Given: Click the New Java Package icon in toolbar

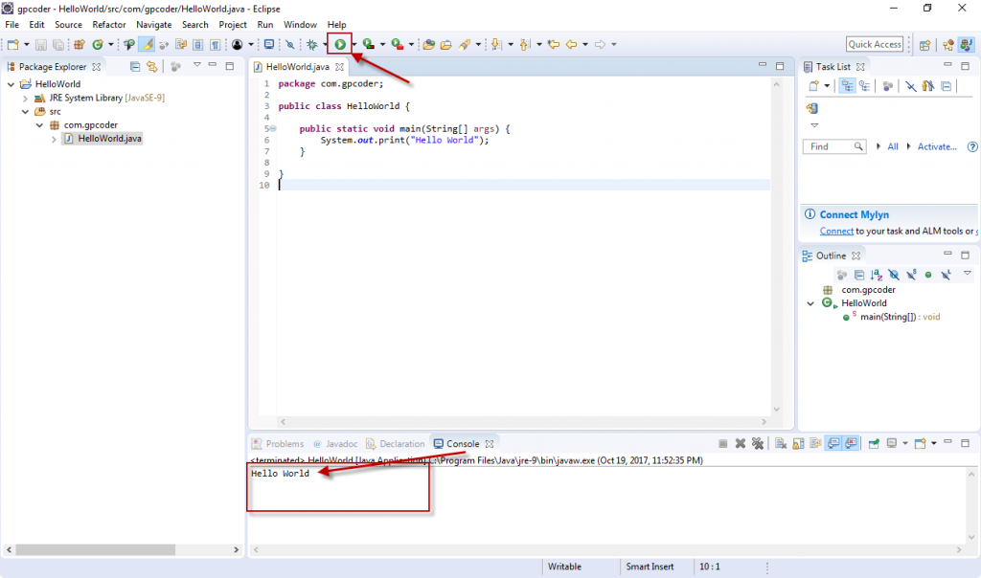Looking at the screenshot, I should click(x=80, y=44).
